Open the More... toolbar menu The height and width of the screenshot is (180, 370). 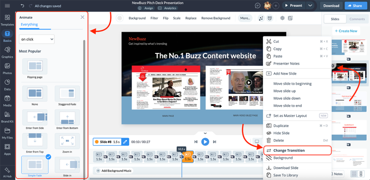pos(245,18)
